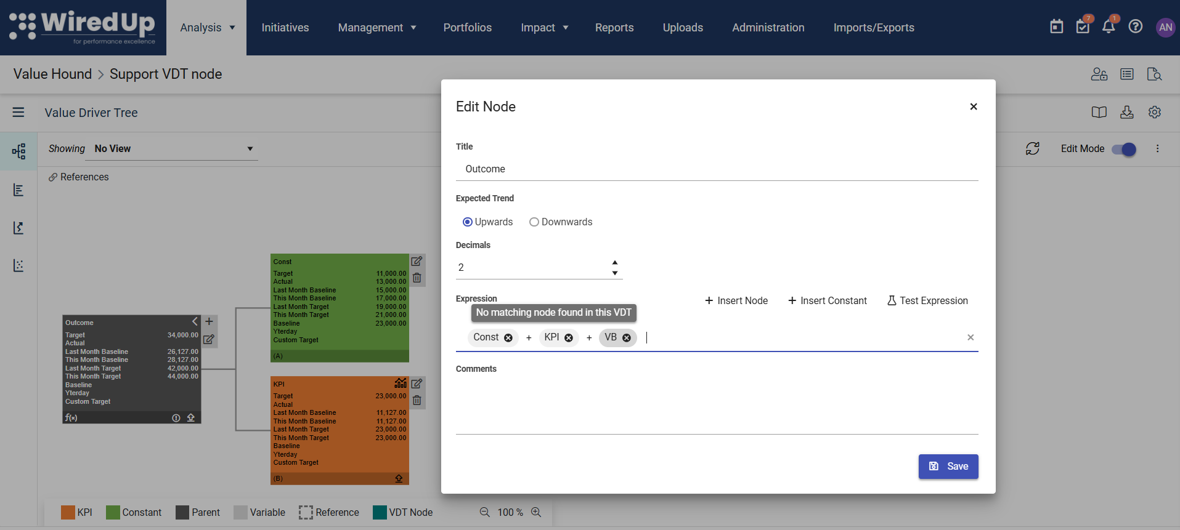Open the Portfolios menu item
Image resolution: width=1180 pixels, height=530 pixels.
pyautogui.click(x=468, y=28)
